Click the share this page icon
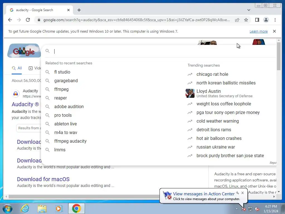The width and height of the screenshot is (285, 214). [x=237, y=20]
